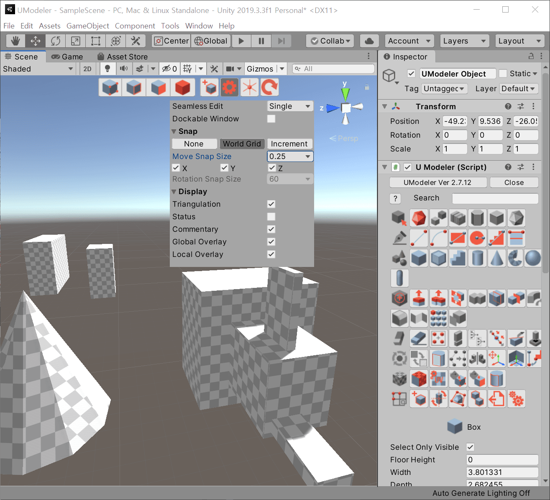
Task: Uncheck the Triangulation display checkbox
Action: [271, 204]
